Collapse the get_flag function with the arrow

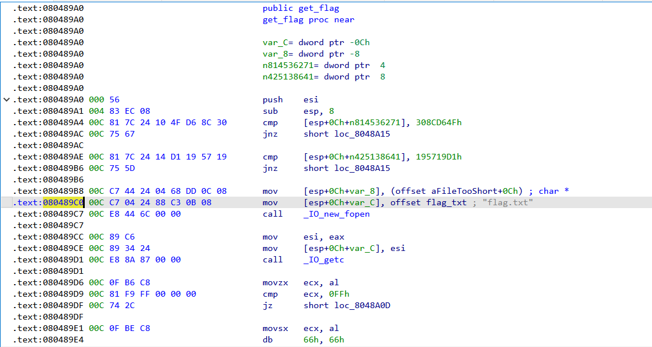5,99
